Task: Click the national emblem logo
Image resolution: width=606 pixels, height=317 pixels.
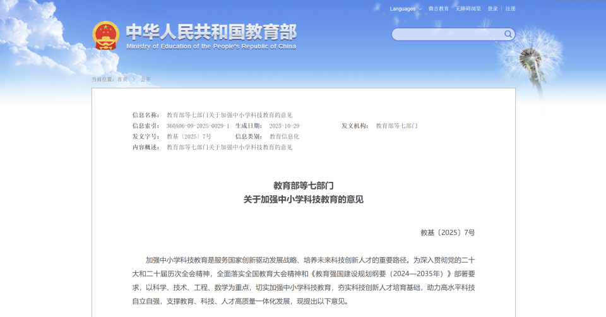Action: tap(105, 35)
